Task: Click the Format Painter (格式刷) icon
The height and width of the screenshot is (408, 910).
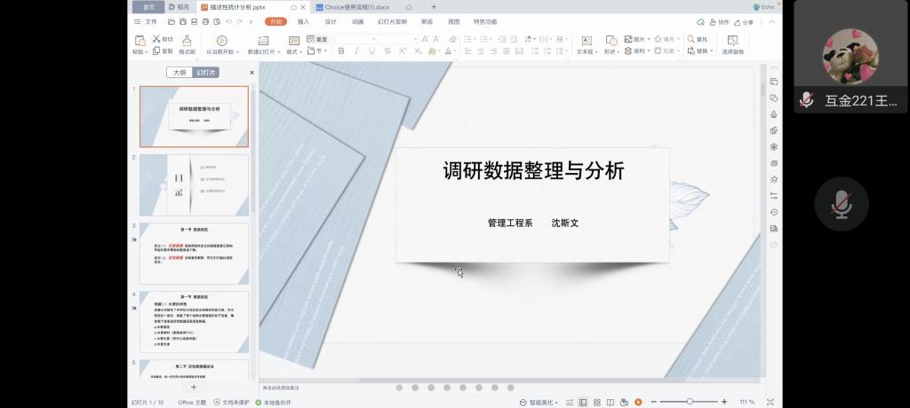Action: (x=187, y=41)
